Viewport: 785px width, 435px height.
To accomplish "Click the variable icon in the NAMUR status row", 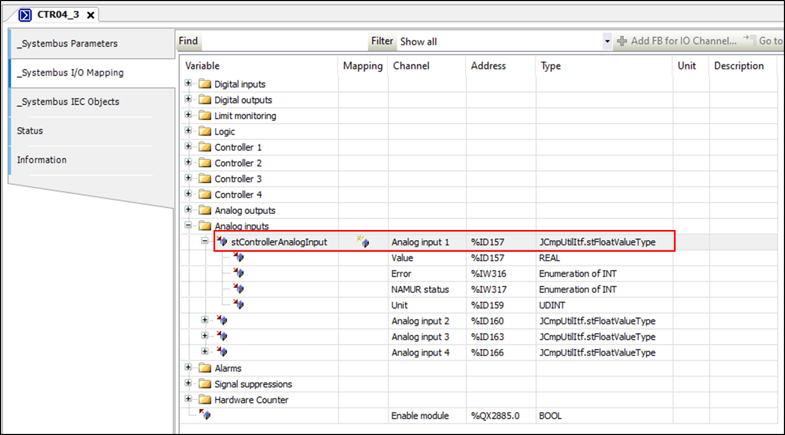I will [238, 289].
